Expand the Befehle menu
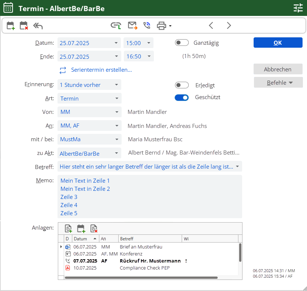 click(278, 82)
